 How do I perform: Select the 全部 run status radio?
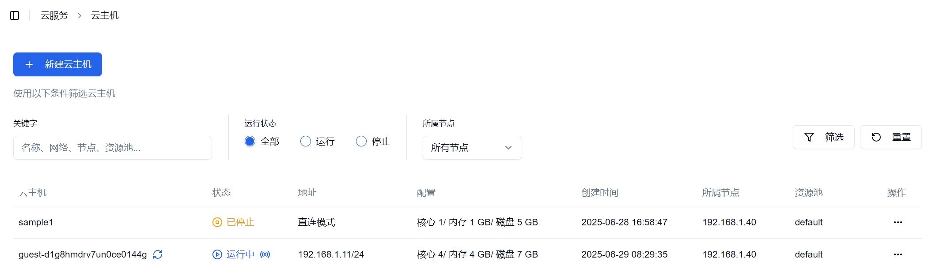point(250,141)
